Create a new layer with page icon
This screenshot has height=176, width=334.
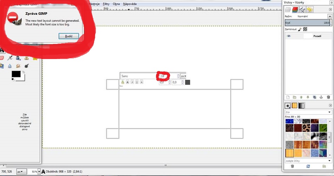coord(288,97)
